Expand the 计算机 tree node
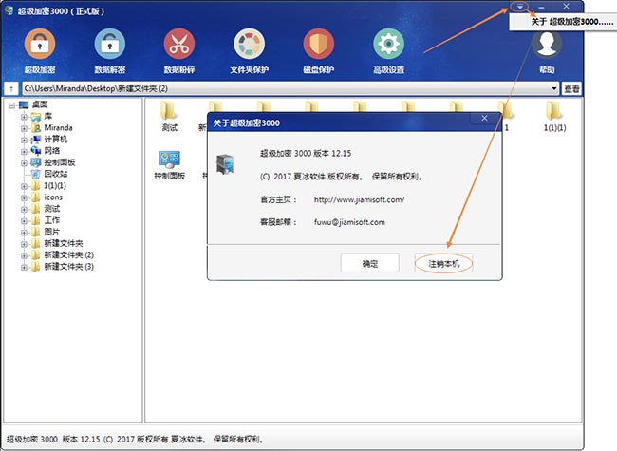 (24, 141)
